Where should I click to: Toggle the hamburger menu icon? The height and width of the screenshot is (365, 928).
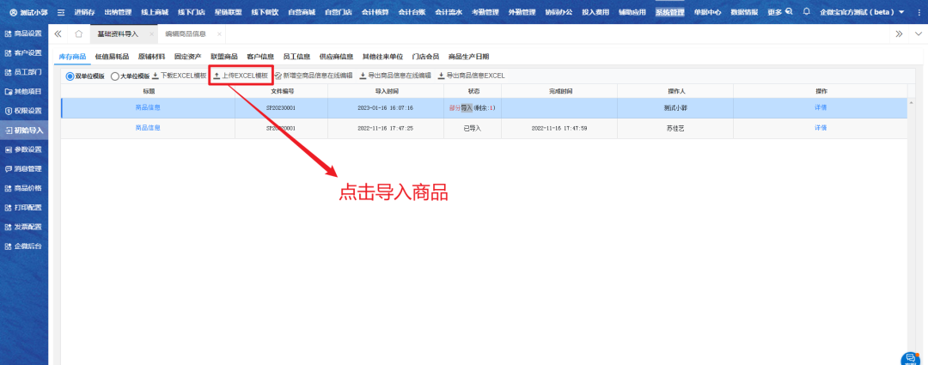click(x=60, y=12)
